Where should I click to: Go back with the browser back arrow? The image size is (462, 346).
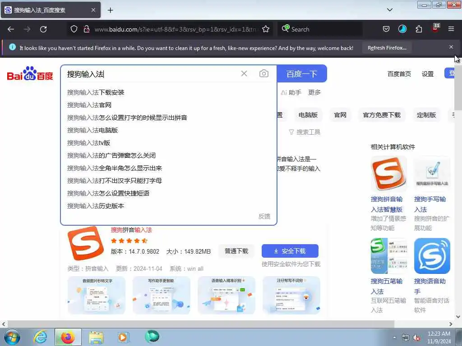point(11,29)
